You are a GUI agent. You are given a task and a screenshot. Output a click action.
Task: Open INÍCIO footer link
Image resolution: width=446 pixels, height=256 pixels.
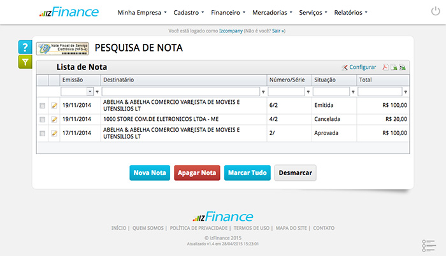[119, 228]
